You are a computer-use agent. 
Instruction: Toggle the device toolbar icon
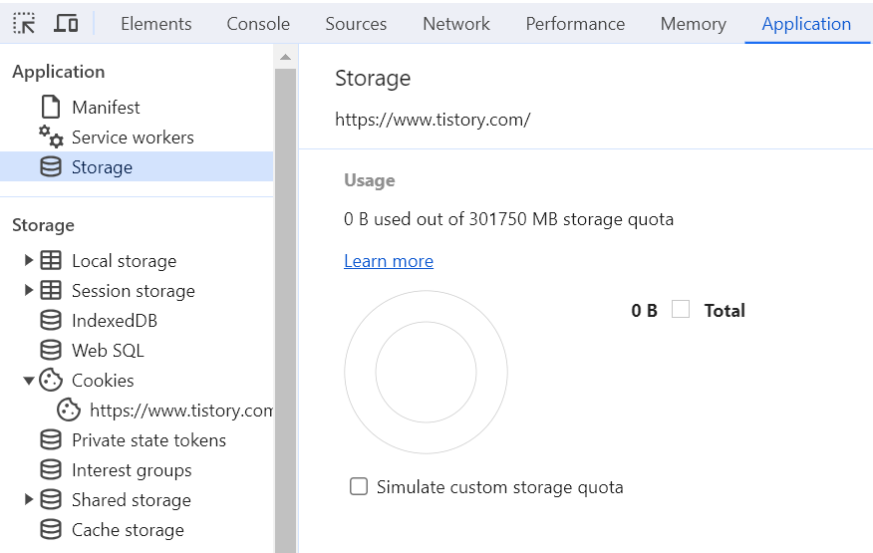[x=66, y=23]
